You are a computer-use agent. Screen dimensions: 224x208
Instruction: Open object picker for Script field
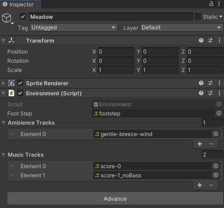click(219, 104)
